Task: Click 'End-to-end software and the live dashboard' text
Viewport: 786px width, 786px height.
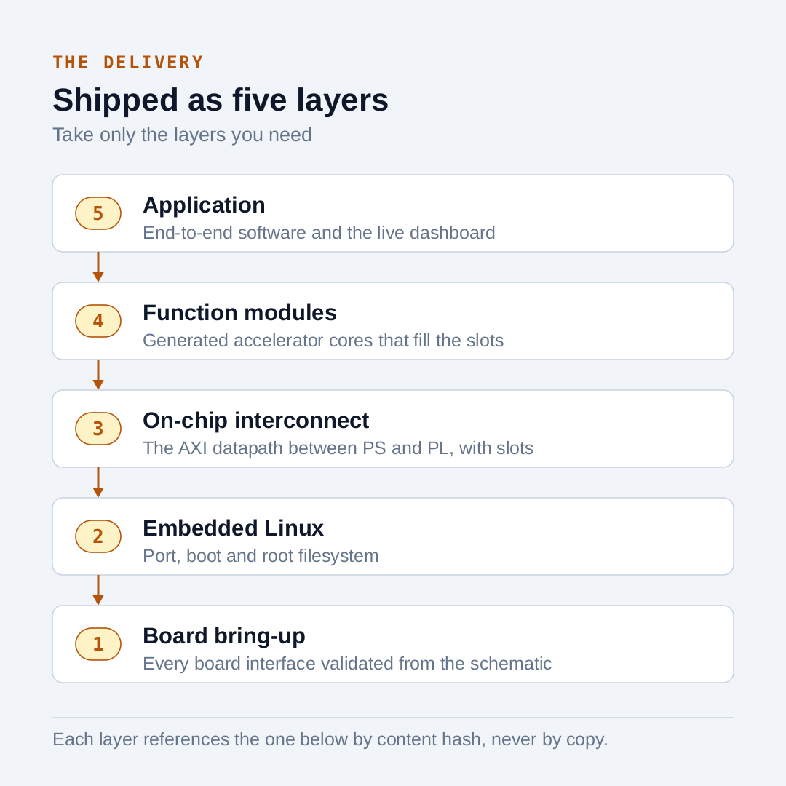Action: pyautogui.click(x=319, y=233)
